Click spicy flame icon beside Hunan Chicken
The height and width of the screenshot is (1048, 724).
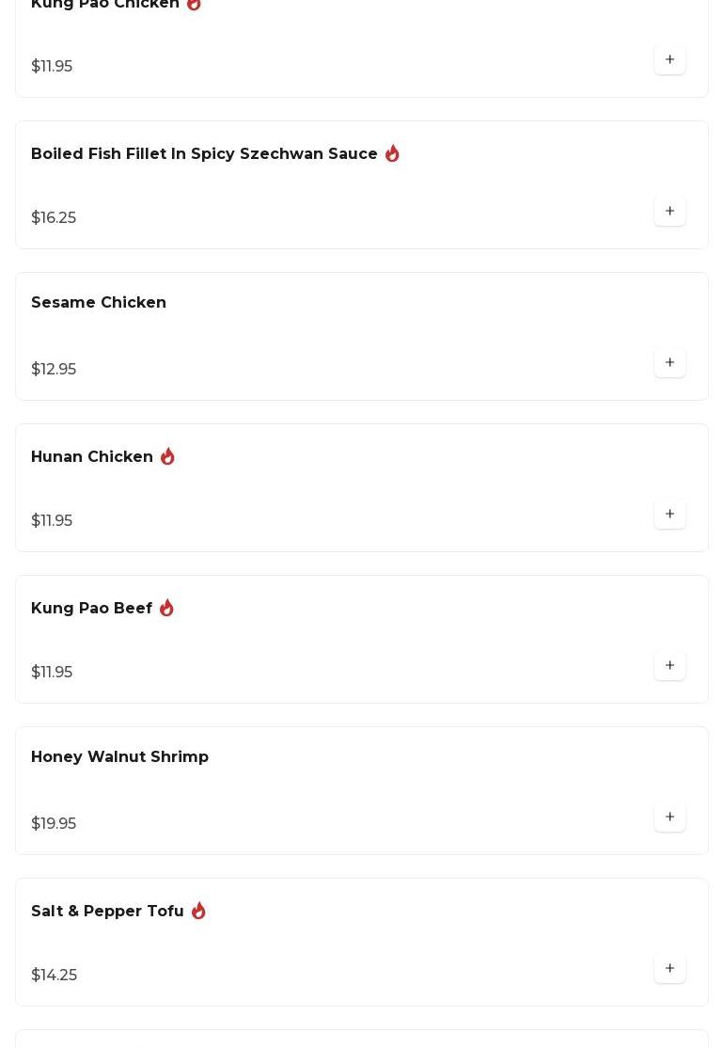pyautogui.click(x=167, y=456)
